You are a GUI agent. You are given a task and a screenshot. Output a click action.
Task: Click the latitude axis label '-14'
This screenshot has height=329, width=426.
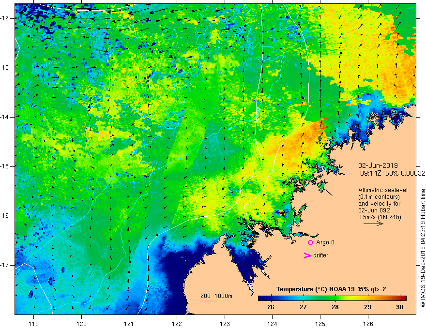coord(5,117)
